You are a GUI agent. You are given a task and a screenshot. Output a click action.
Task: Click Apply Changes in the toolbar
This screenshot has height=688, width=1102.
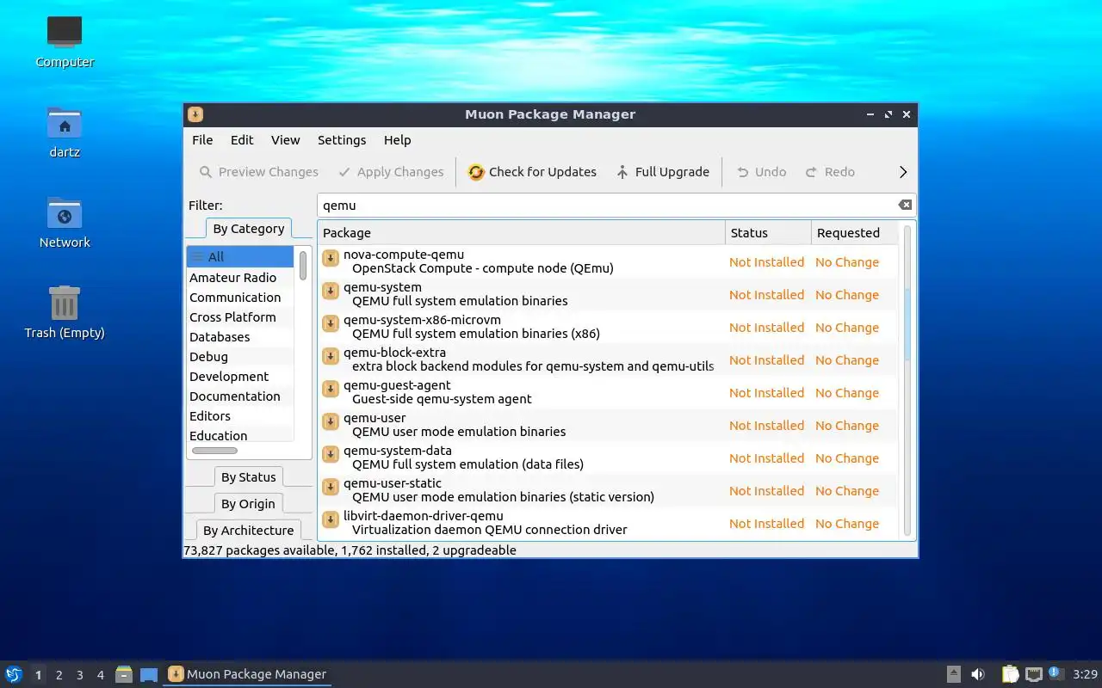pyautogui.click(x=390, y=172)
